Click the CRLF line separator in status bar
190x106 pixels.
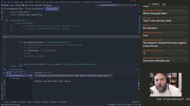pyautogui.click(x=119, y=105)
